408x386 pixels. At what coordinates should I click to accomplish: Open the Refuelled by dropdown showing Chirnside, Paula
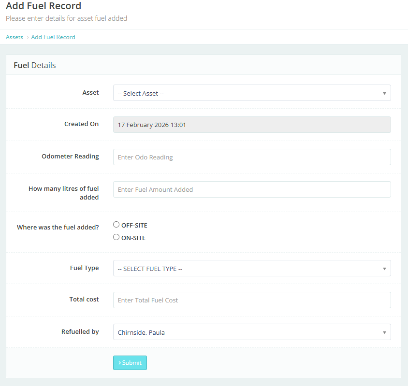[x=252, y=332]
